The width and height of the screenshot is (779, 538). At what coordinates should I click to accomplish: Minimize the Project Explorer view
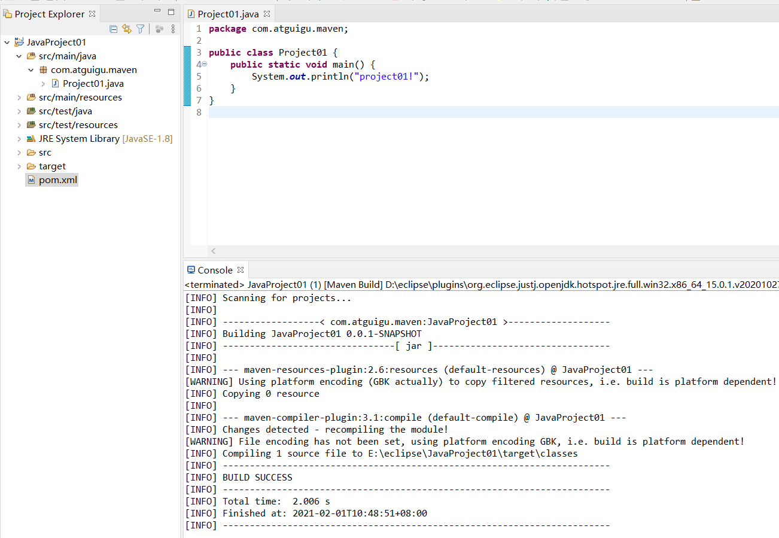click(x=157, y=11)
